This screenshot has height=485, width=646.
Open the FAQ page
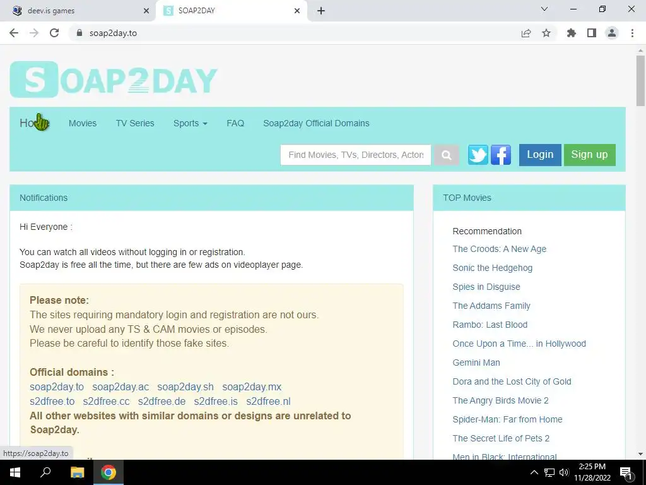235,123
